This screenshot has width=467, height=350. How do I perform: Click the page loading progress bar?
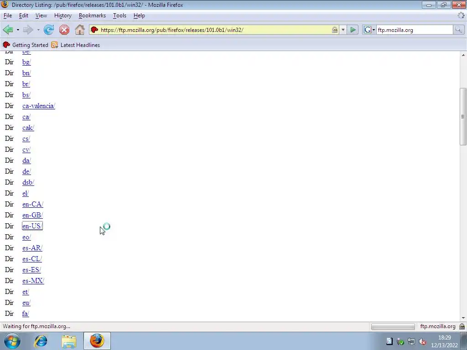[393, 326]
